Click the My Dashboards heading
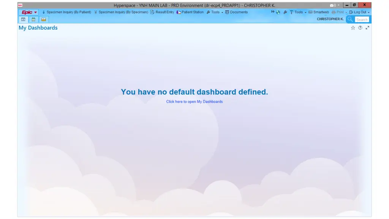 [38, 28]
